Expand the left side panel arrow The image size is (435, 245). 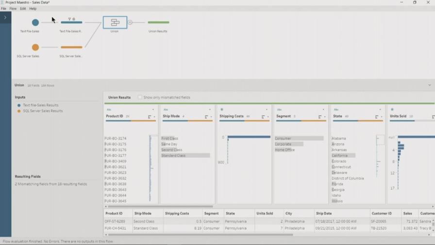coord(5,17)
